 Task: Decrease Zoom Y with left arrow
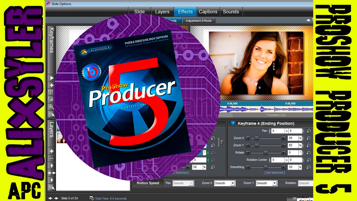(x=248, y=145)
